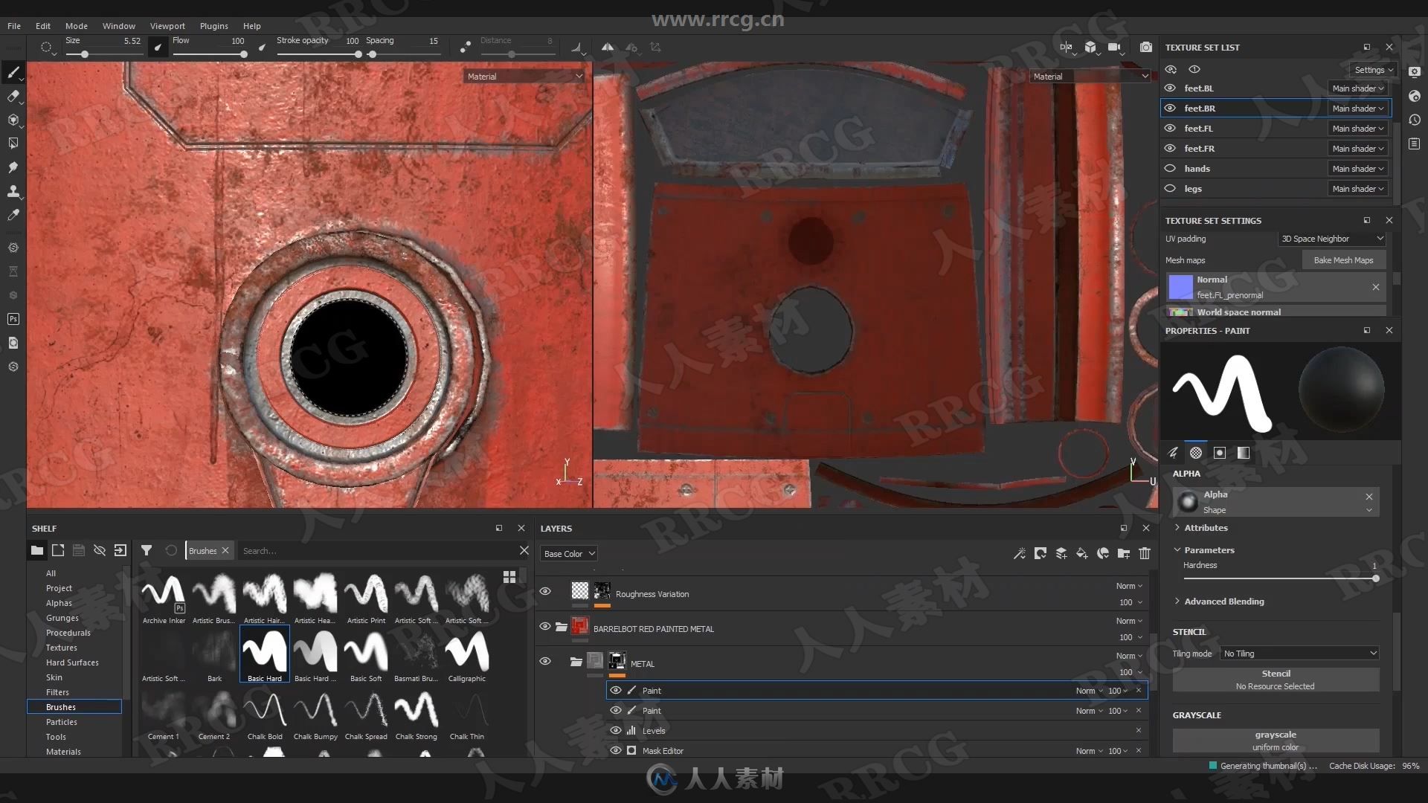Click the texture set Solo view icon
This screenshot has width=1428, height=803.
click(x=1194, y=68)
